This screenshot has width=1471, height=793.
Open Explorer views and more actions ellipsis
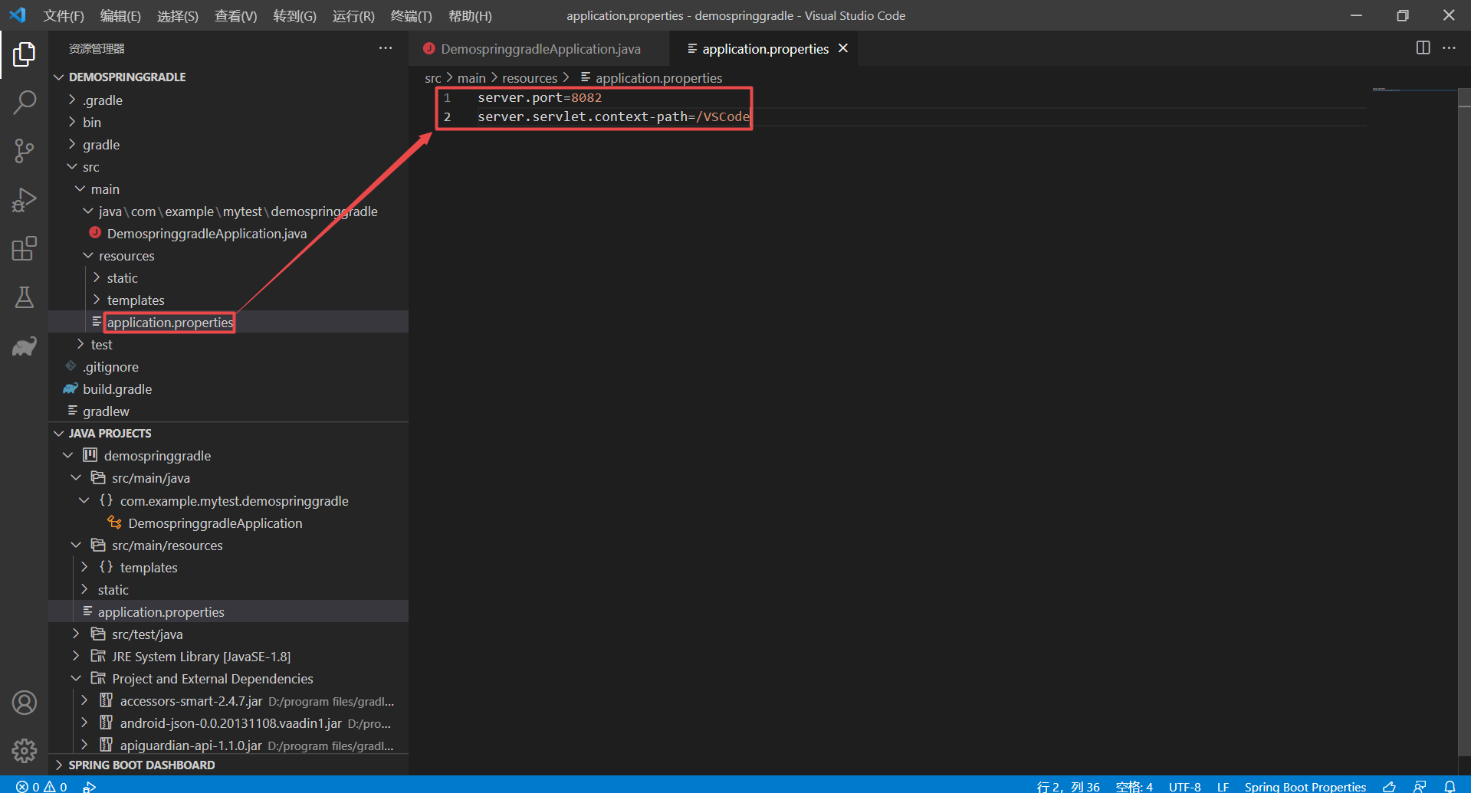click(386, 48)
